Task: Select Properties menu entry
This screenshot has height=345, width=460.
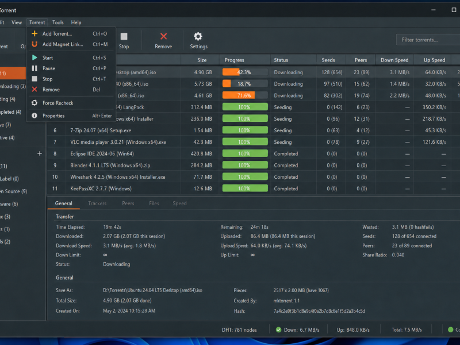Action: tap(71, 116)
